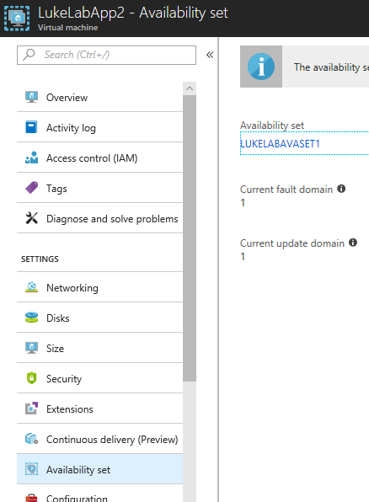Click the Extensions puzzle icon

coord(31,409)
